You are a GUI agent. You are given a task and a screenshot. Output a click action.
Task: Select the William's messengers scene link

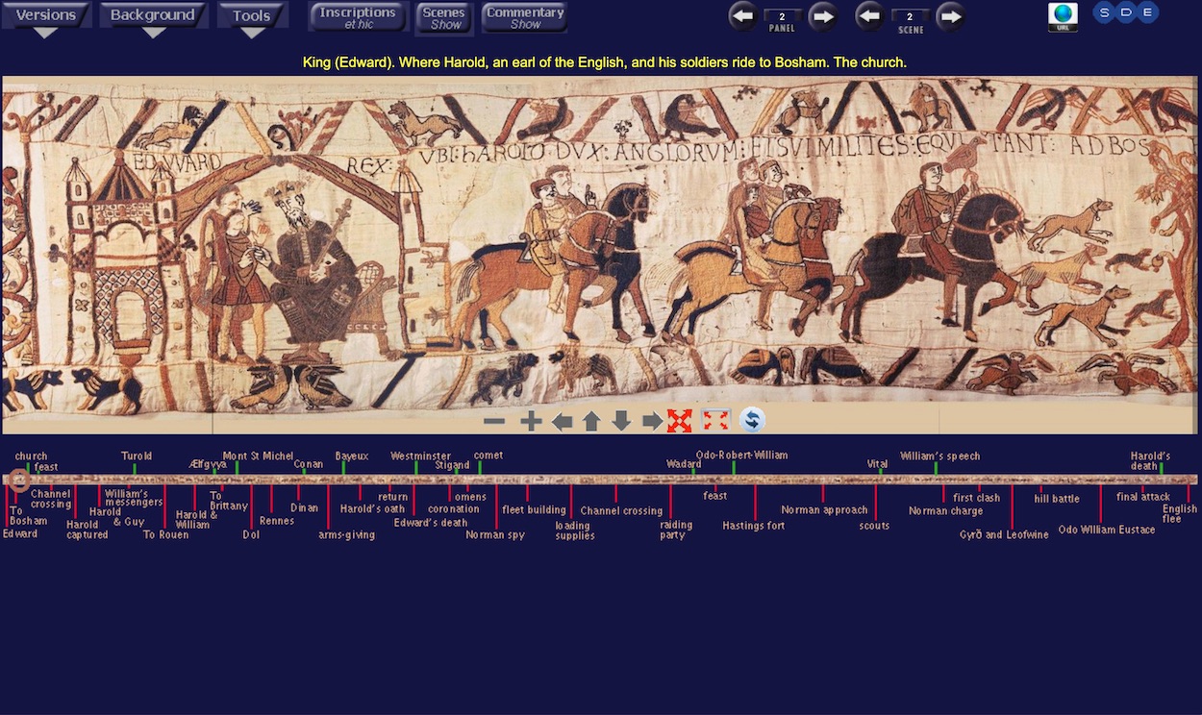[134, 498]
